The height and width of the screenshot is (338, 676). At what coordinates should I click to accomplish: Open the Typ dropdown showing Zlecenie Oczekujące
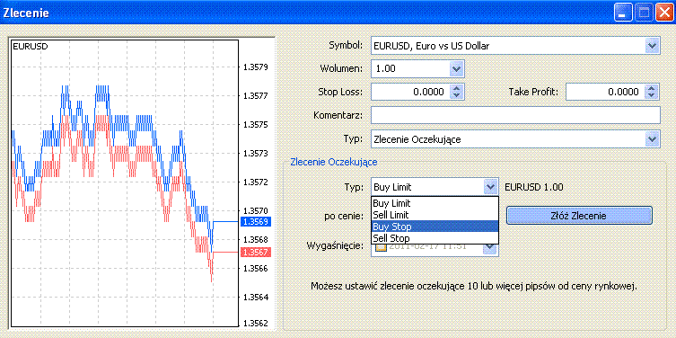point(653,139)
